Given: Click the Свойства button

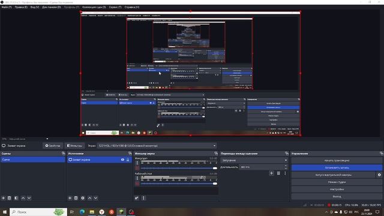Looking at the screenshot, I should (x=53, y=146).
